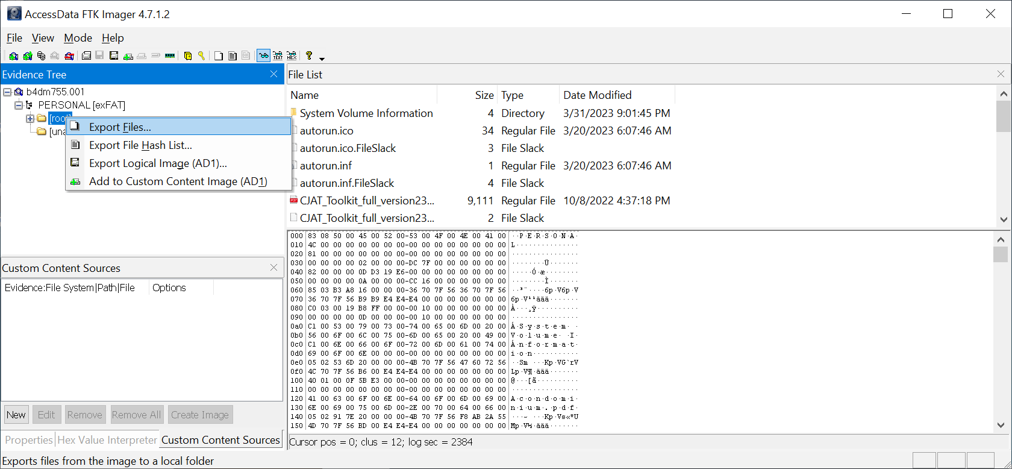Image resolution: width=1012 pixels, height=469 pixels.
Task: Toggle automatic file-type view (glasses icon)
Action: [x=263, y=56]
